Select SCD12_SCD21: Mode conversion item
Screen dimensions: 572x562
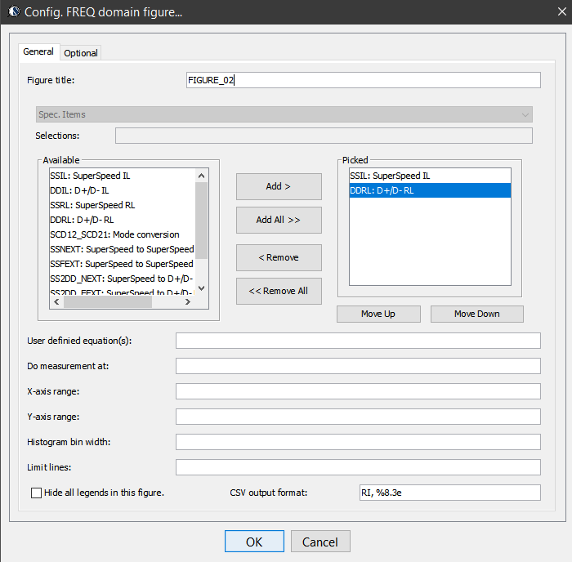point(114,234)
